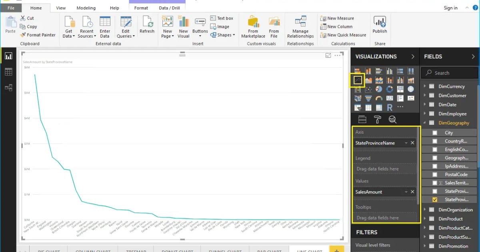Image resolution: width=480 pixels, height=252 pixels.
Task: Click the Publish button
Action: pos(380,26)
